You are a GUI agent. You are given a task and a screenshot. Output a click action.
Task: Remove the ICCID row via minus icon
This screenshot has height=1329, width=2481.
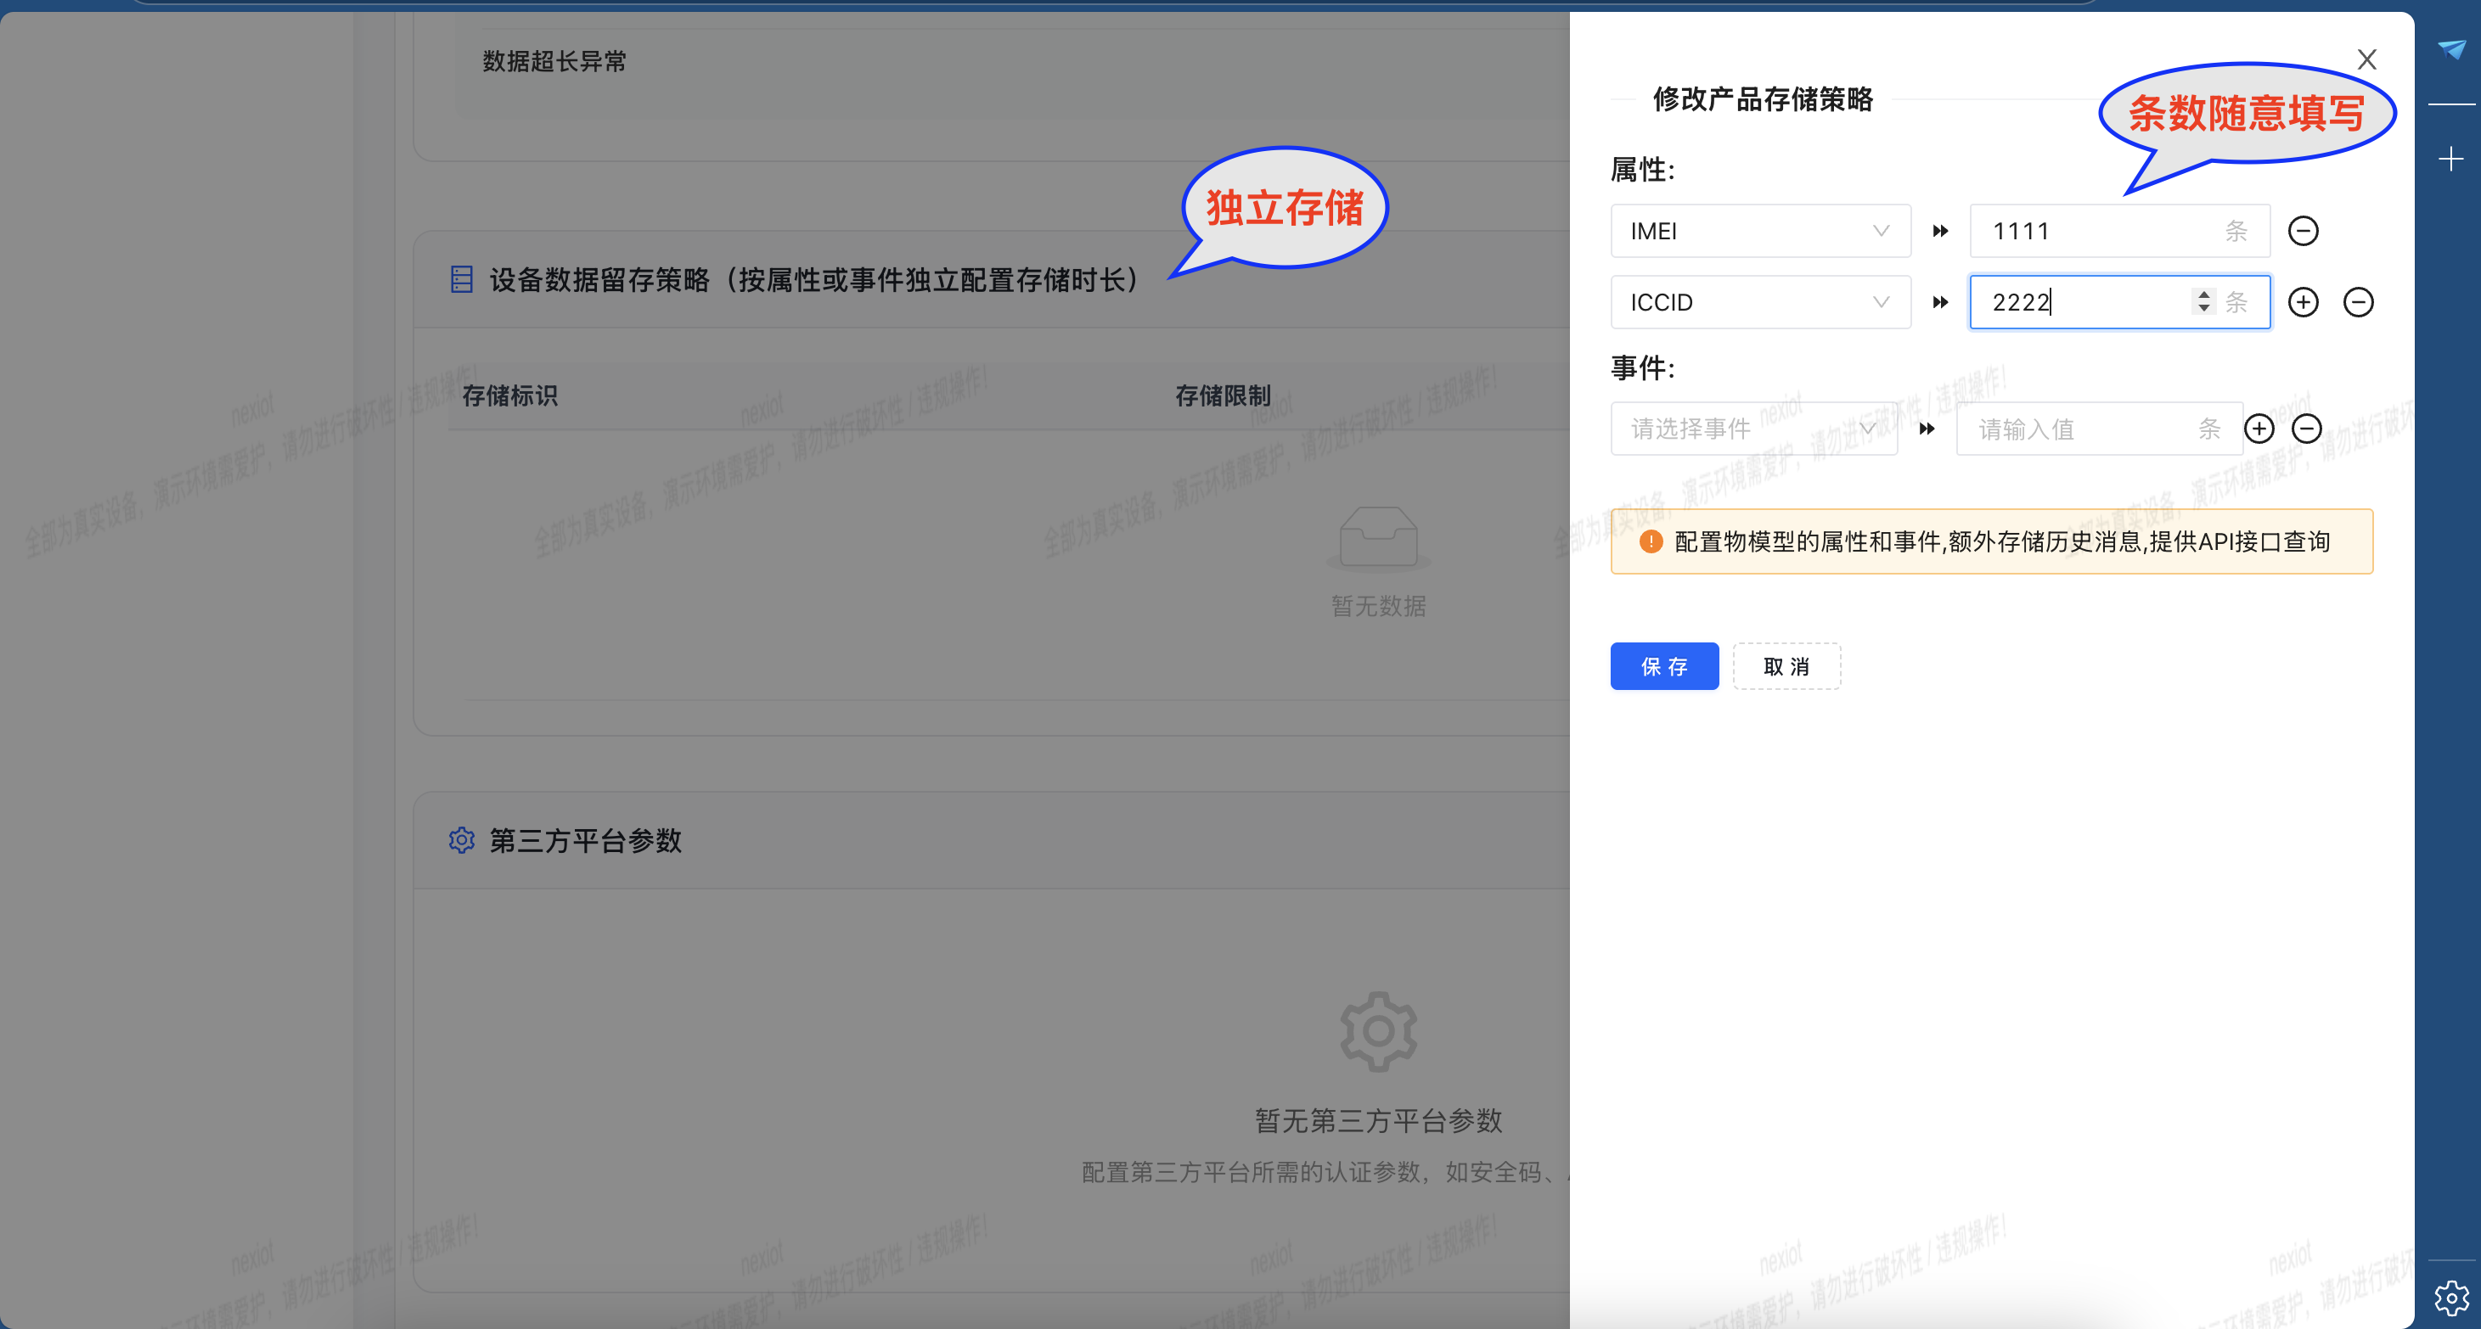click(x=2359, y=301)
